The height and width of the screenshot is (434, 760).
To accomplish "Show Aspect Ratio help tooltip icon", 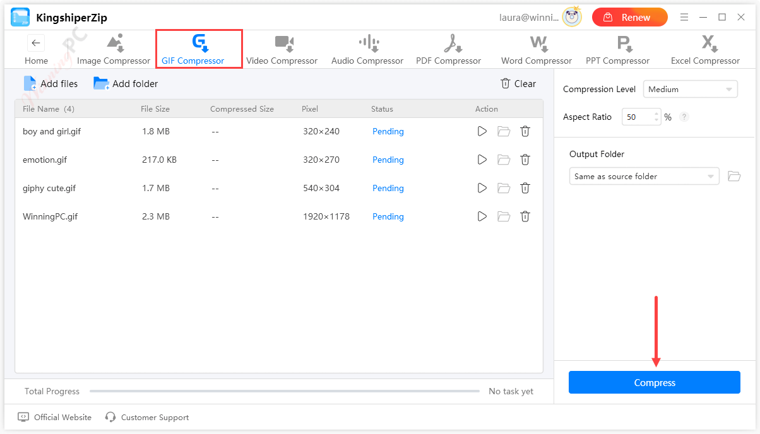I will [x=684, y=117].
